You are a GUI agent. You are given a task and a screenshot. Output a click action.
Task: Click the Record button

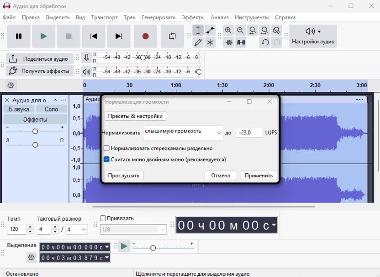pyautogui.click(x=145, y=36)
